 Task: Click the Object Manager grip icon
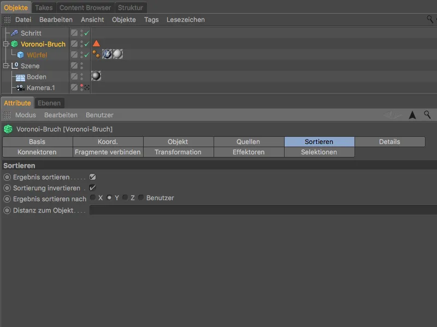click(7, 20)
